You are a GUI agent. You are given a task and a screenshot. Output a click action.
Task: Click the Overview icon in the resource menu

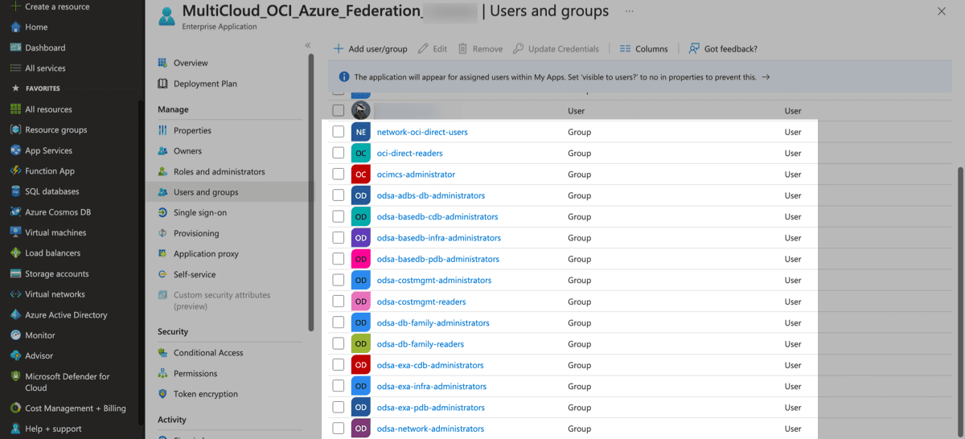tap(163, 63)
